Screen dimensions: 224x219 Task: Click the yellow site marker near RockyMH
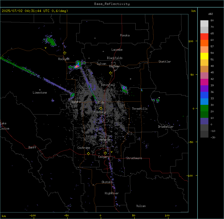point(65,53)
